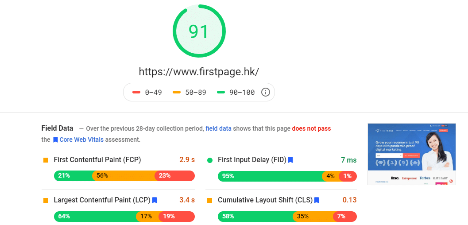
Task: Click the score legend info icon
Action: 265,92
